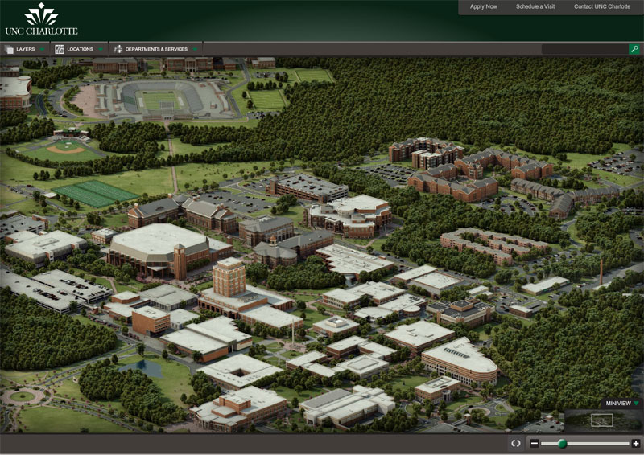
Task: Open the Schedule a Visit link
Action: coord(535,6)
